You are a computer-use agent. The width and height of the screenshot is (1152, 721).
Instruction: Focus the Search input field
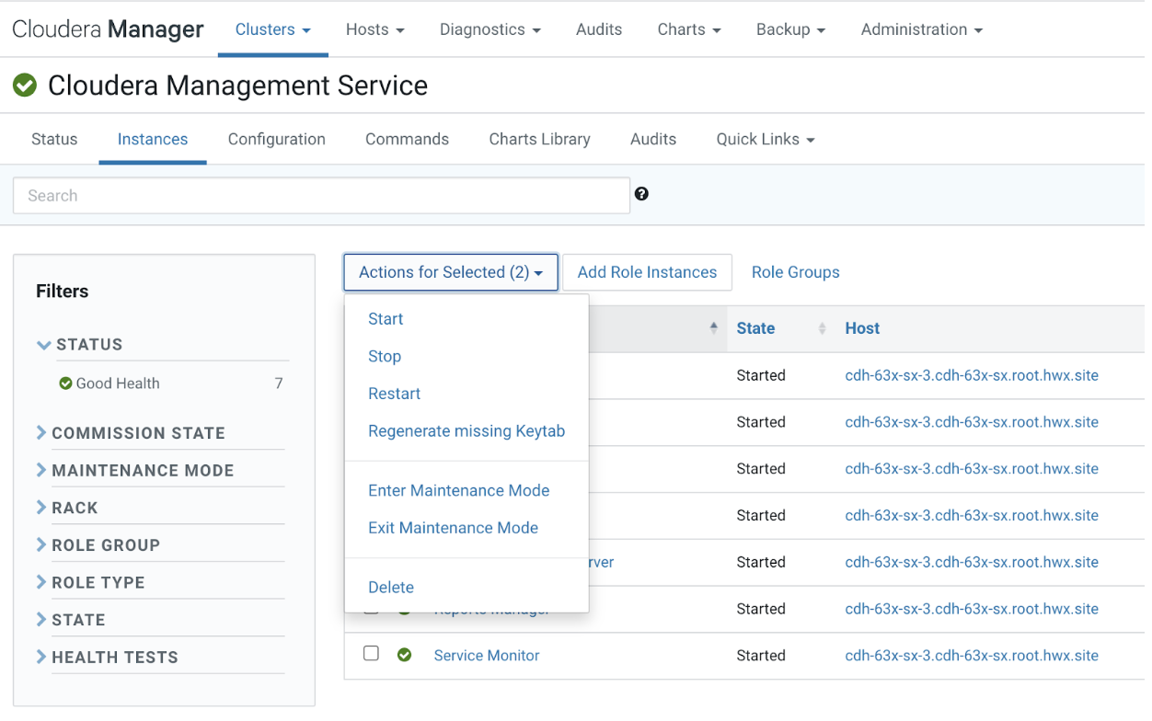coord(321,196)
